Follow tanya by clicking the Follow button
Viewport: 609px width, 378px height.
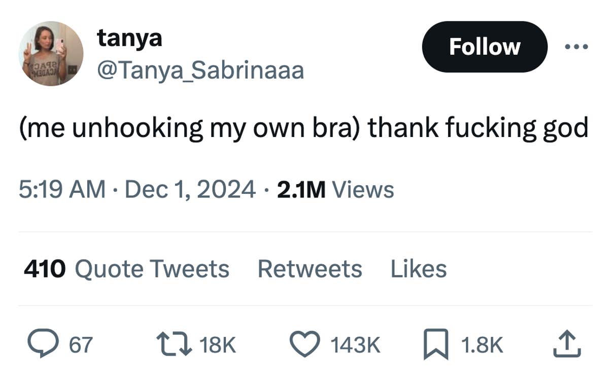pos(485,46)
